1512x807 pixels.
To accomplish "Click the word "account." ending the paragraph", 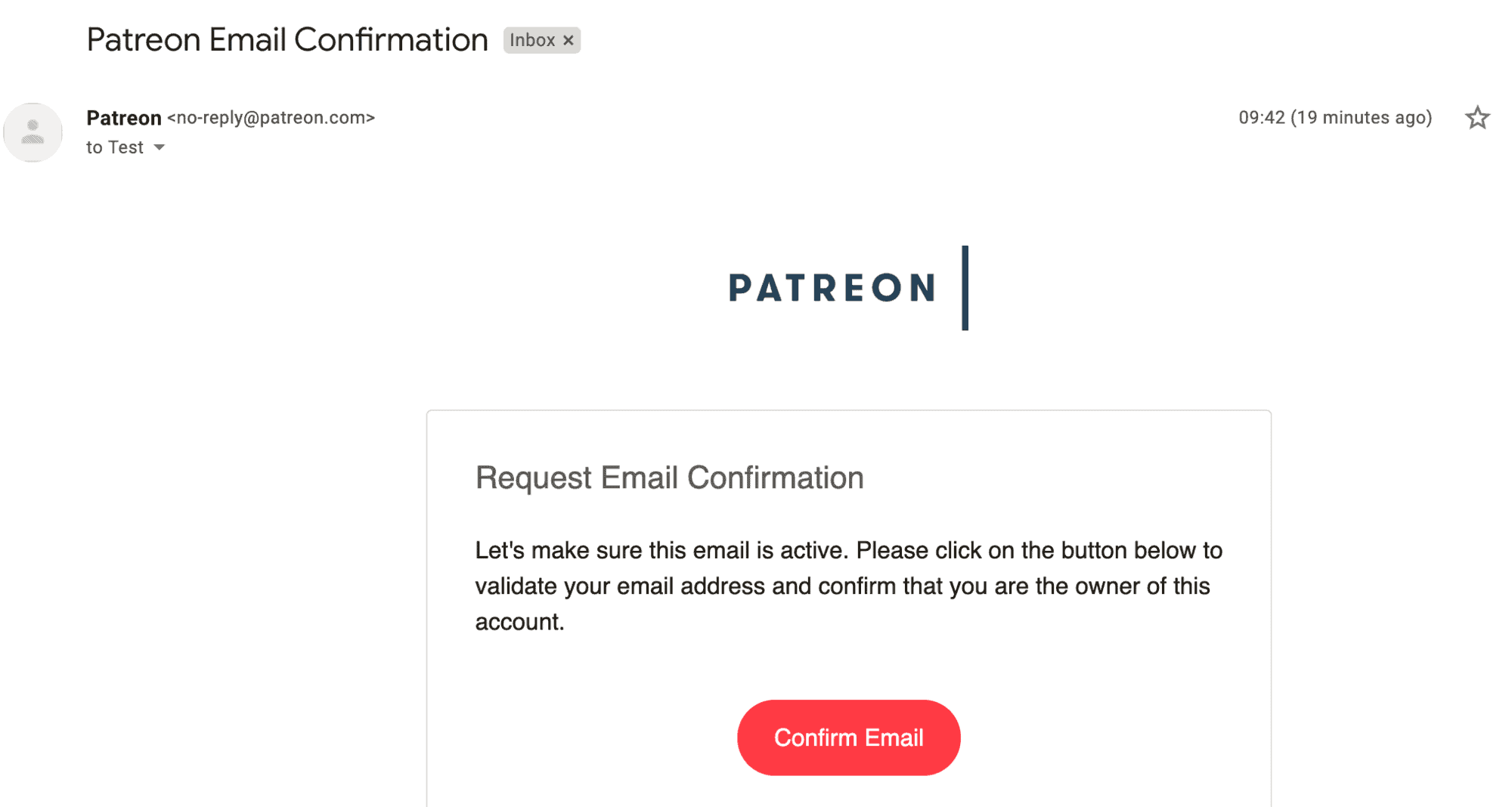I will pyautogui.click(x=519, y=622).
